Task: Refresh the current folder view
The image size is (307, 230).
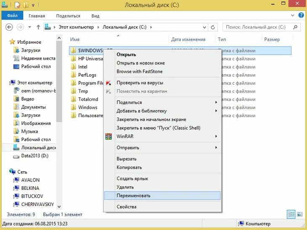Action: tap(213, 27)
